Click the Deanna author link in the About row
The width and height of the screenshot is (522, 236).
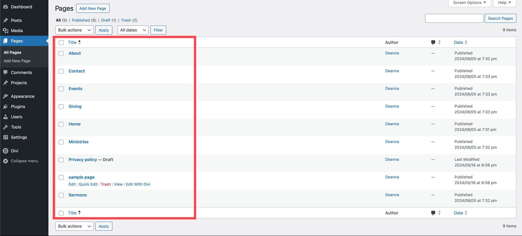[x=392, y=53]
